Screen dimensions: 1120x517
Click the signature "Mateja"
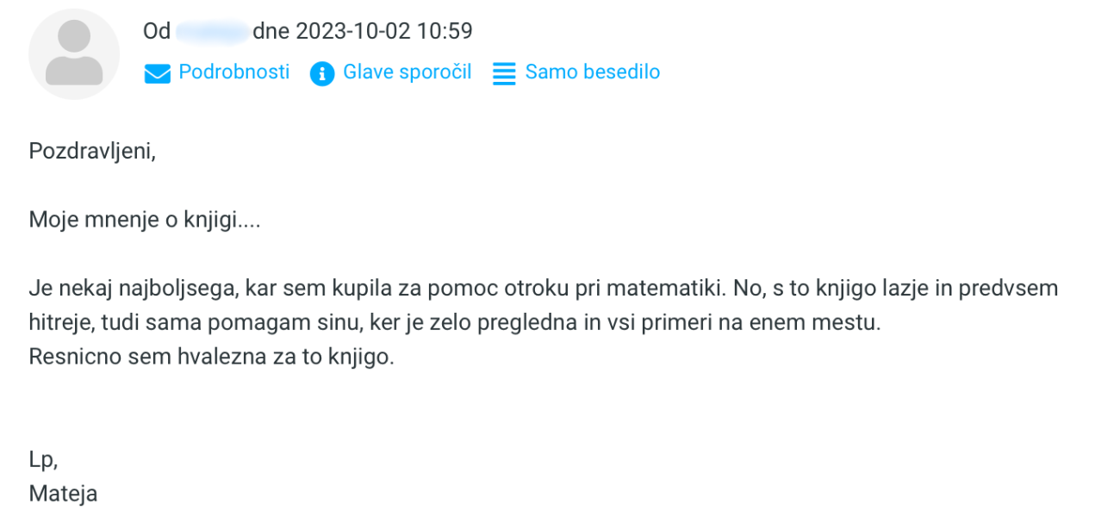pos(63,494)
